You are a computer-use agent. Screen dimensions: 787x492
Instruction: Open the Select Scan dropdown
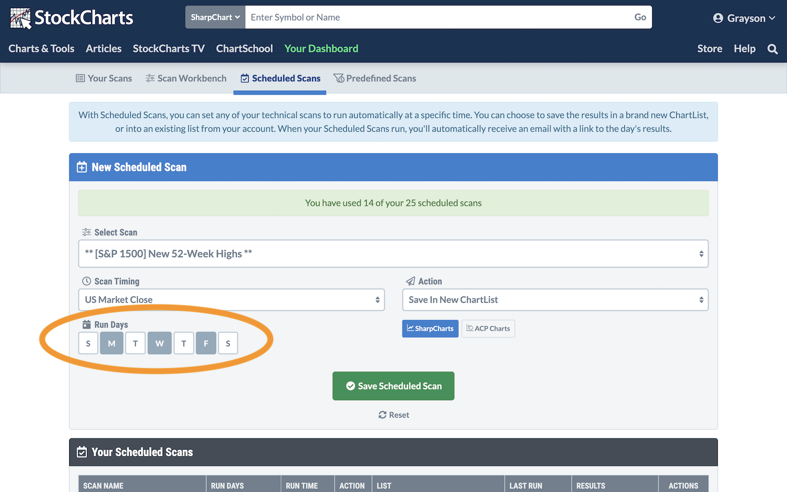[x=393, y=254]
